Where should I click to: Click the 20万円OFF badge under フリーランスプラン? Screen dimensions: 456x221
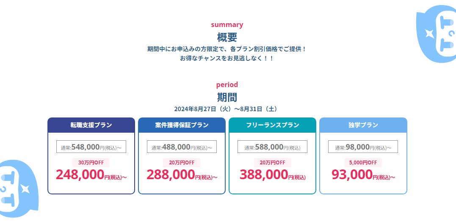(x=272, y=162)
